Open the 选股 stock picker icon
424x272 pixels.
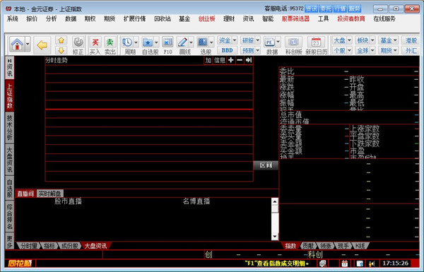[x=203, y=42]
